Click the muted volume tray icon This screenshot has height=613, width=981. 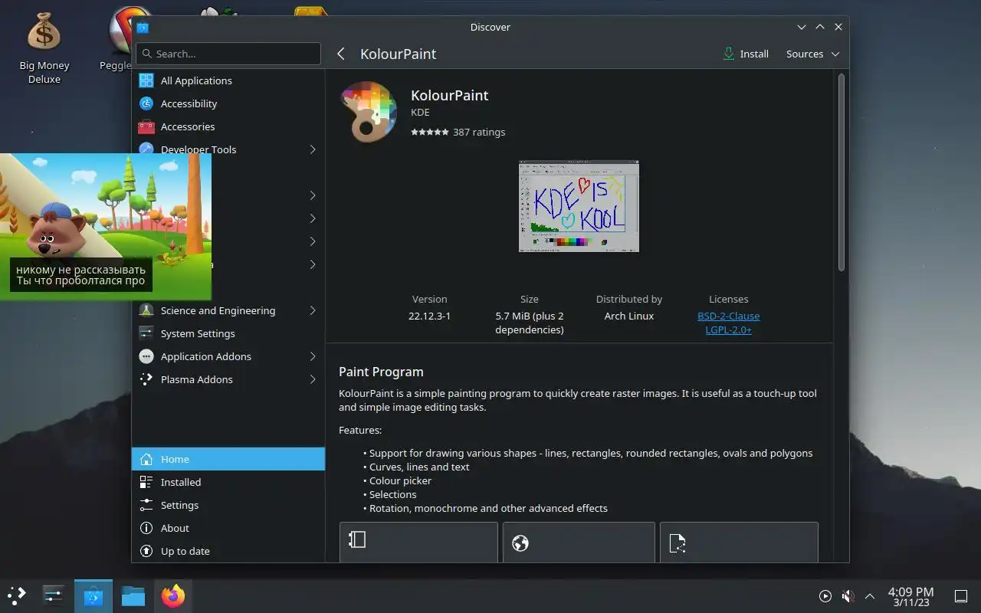point(848,596)
